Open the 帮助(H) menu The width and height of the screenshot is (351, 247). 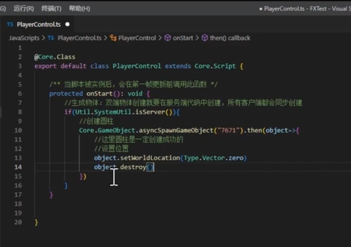[x=80, y=9]
